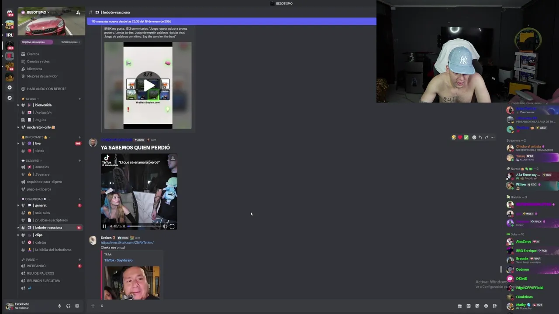Viewport: 559px width, 314px height.
Task: Open BEBOTISMO server dropdown menu
Action: (x=38, y=12)
